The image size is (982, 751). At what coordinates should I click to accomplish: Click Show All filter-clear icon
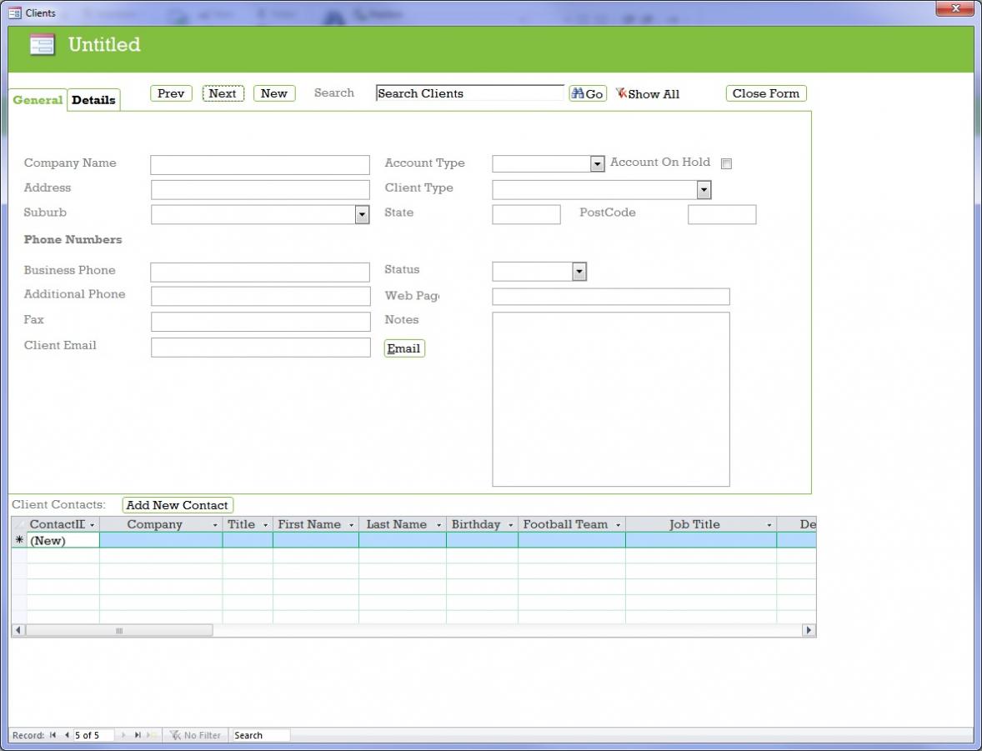coord(621,93)
